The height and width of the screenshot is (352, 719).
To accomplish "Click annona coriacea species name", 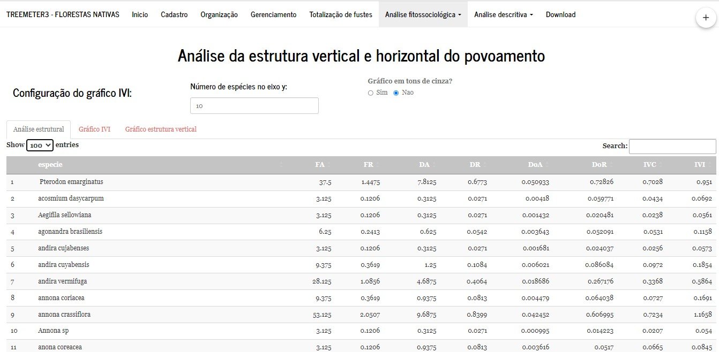I will tap(61, 298).
